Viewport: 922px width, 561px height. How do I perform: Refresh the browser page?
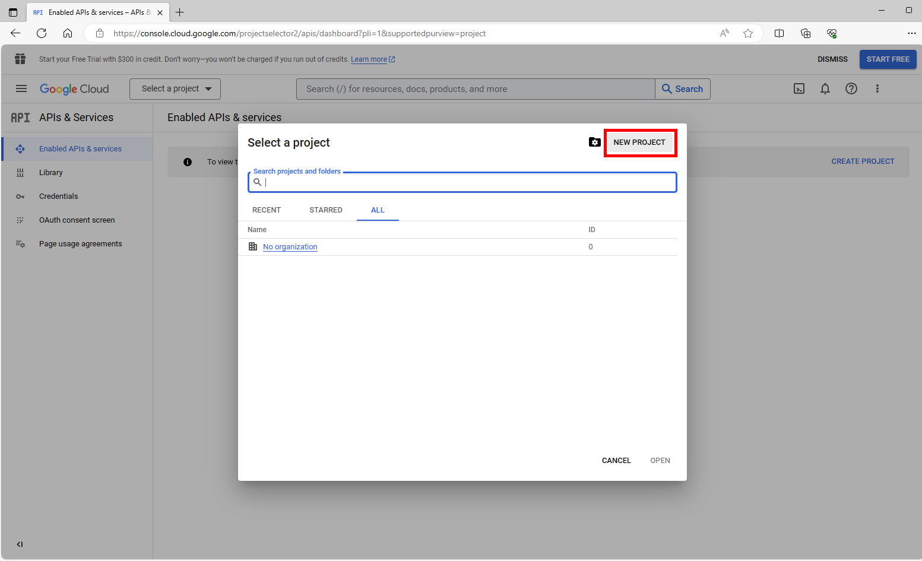[42, 33]
